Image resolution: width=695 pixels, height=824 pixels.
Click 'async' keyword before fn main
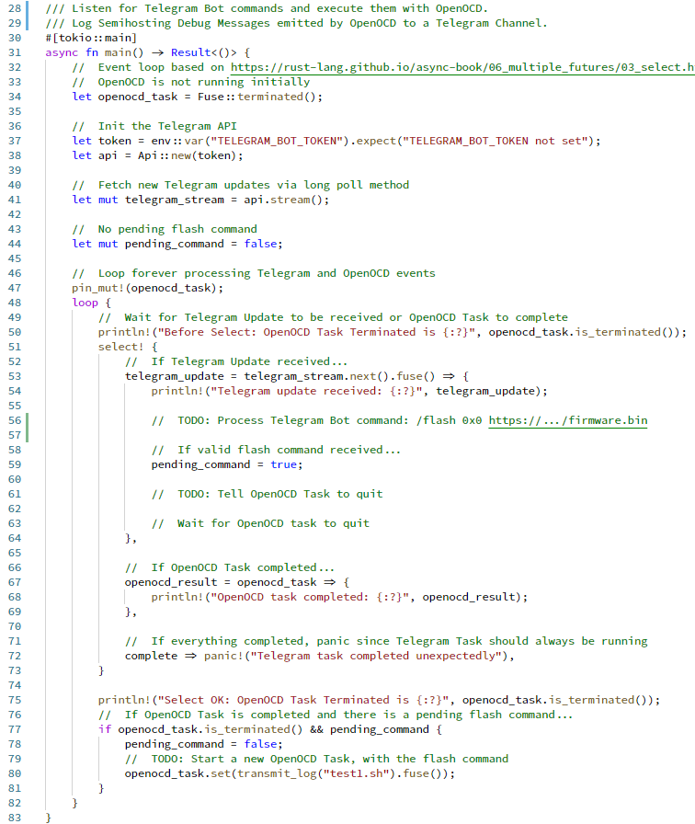coord(62,52)
